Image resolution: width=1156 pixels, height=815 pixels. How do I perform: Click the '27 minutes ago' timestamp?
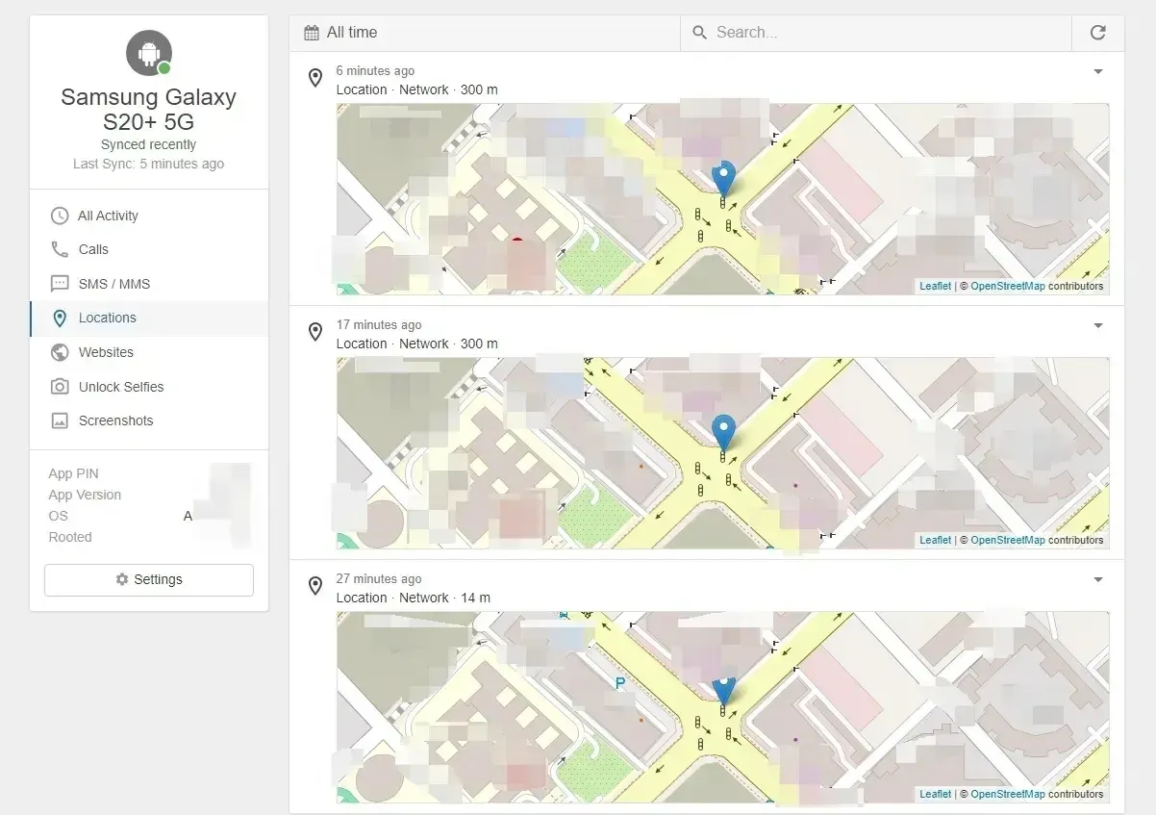(379, 579)
